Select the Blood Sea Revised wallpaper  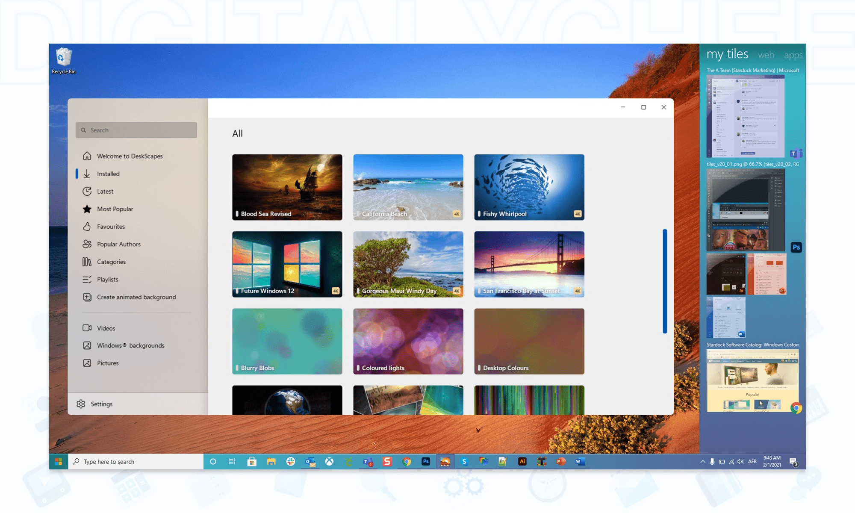[x=287, y=187]
